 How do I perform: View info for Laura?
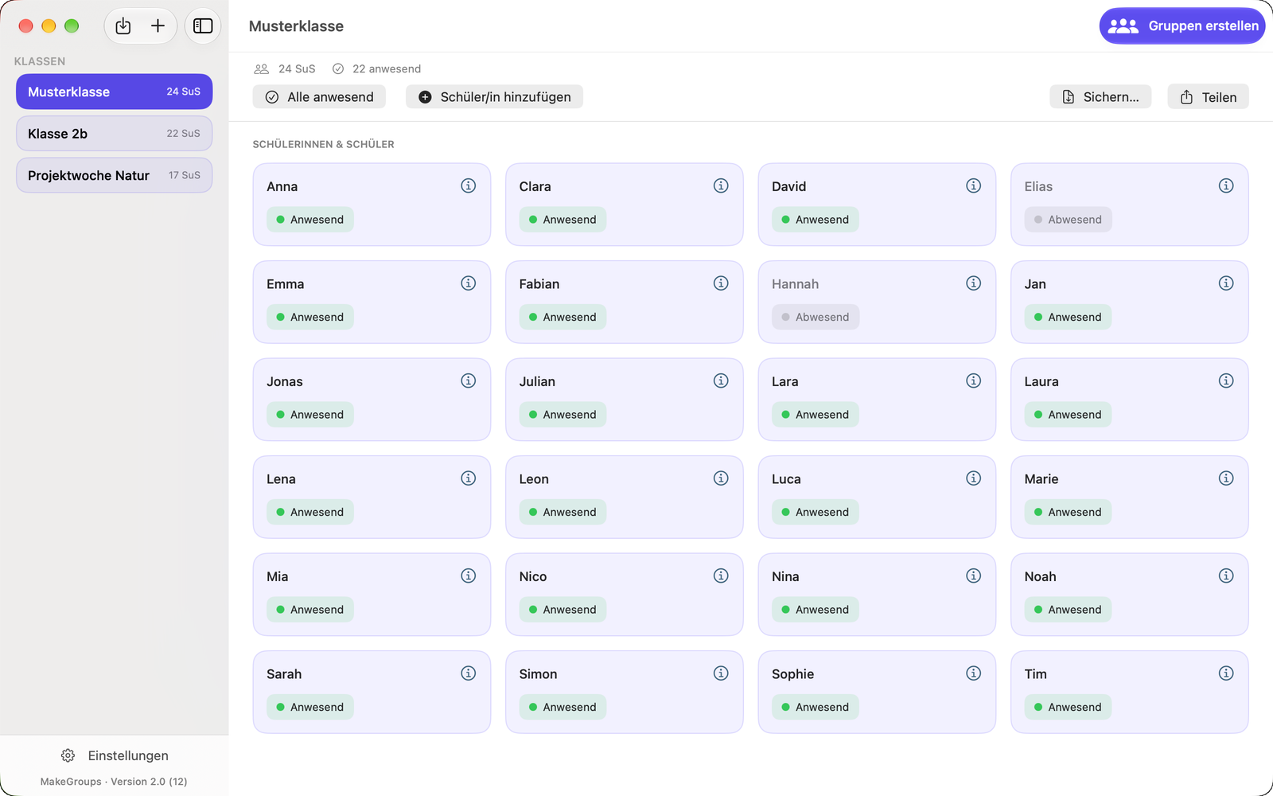[1226, 380]
